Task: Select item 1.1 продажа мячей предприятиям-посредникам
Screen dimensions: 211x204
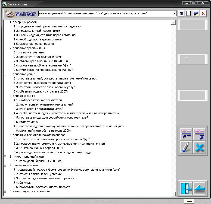Action: click(47, 26)
